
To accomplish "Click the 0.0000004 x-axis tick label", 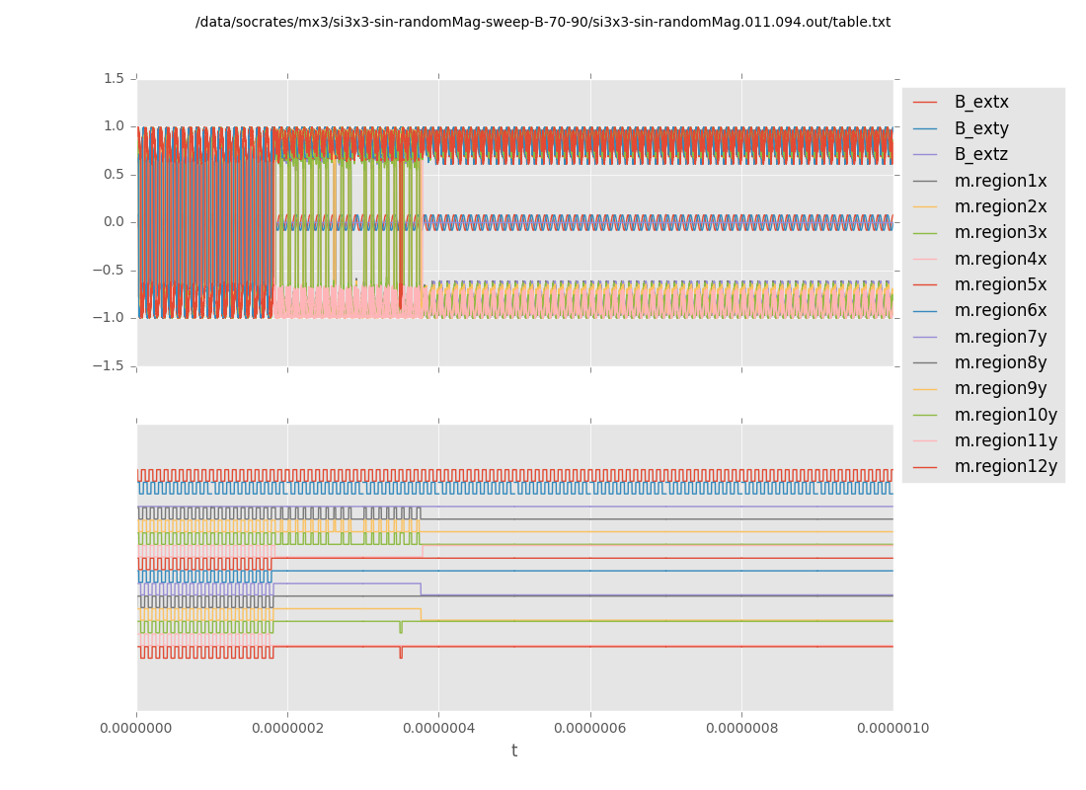I will 438,729.
